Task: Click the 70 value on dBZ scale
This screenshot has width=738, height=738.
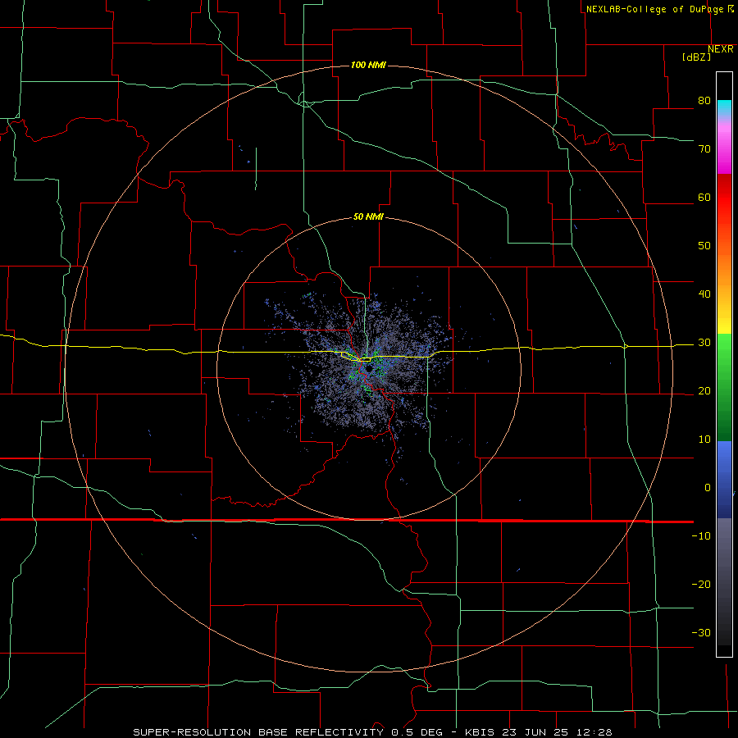Action: coord(704,148)
